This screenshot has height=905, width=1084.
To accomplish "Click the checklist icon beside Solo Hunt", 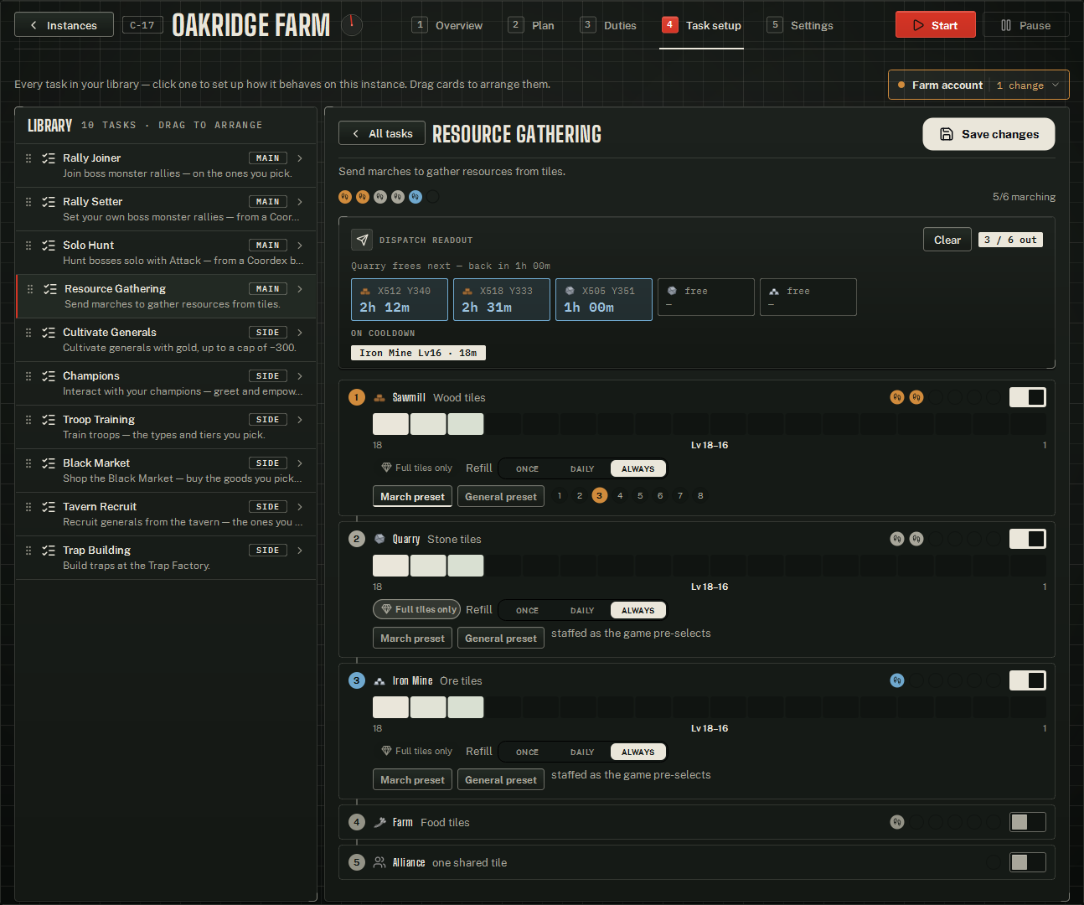I will pos(49,246).
